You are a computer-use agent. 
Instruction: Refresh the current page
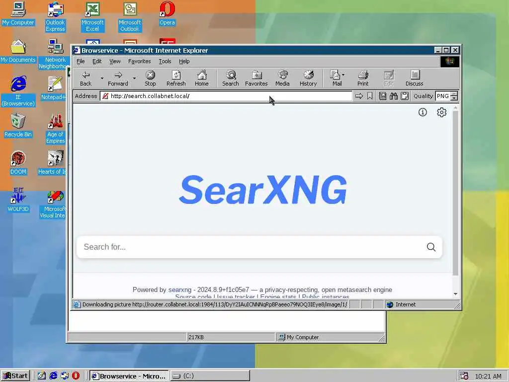click(176, 78)
